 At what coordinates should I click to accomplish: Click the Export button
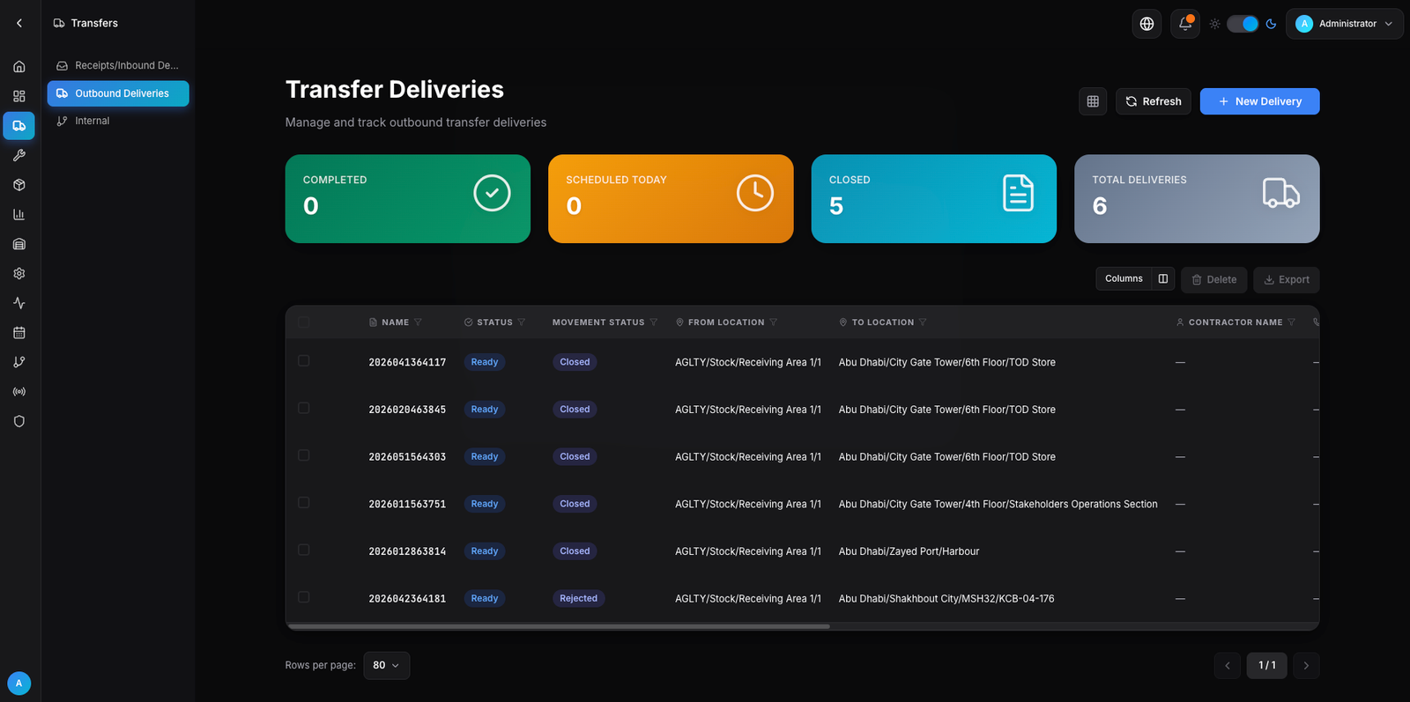click(1287, 280)
